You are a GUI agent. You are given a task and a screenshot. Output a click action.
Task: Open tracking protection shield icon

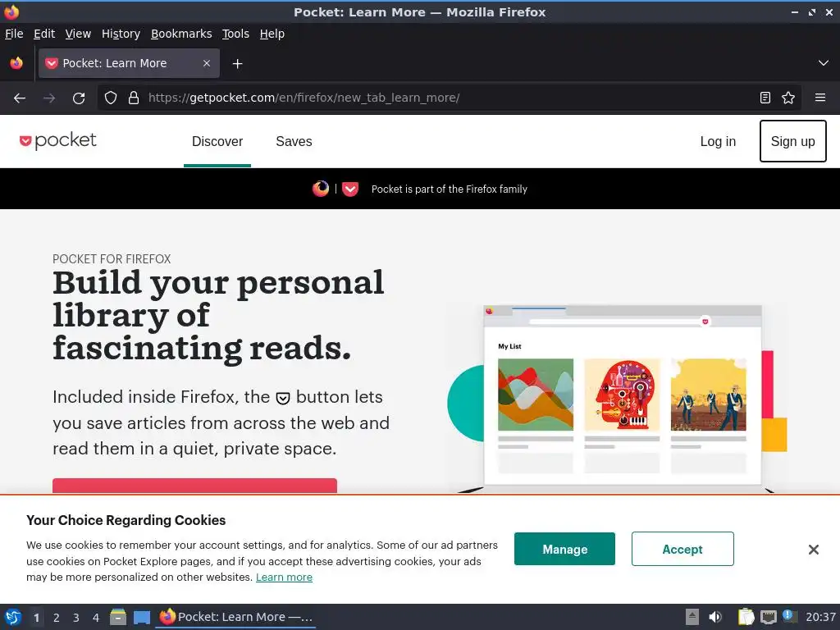pyautogui.click(x=111, y=98)
